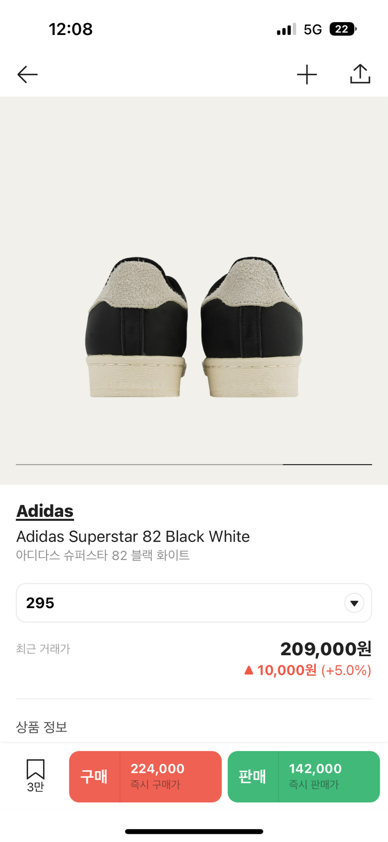Tap the red 구매 buy button
Screen dimensions: 388x842
click(x=94, y=777)
